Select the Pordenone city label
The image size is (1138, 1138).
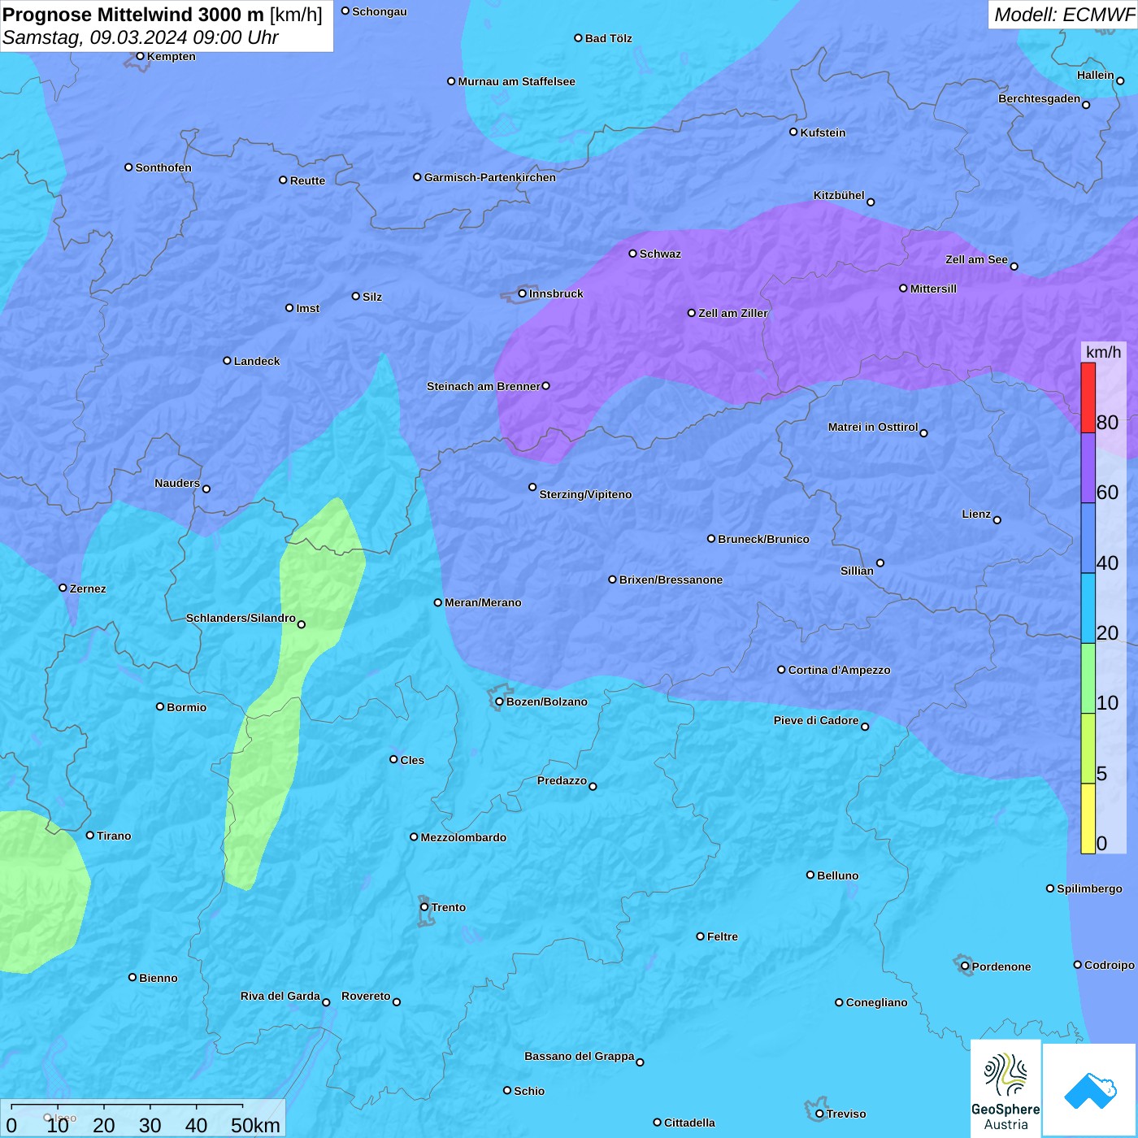click(1001, 966)
